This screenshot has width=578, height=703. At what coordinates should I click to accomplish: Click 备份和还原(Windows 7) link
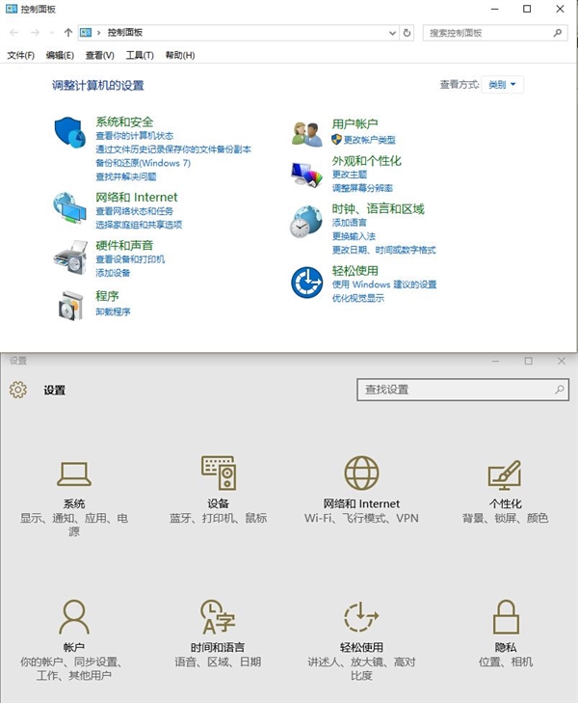click(143, 163)
